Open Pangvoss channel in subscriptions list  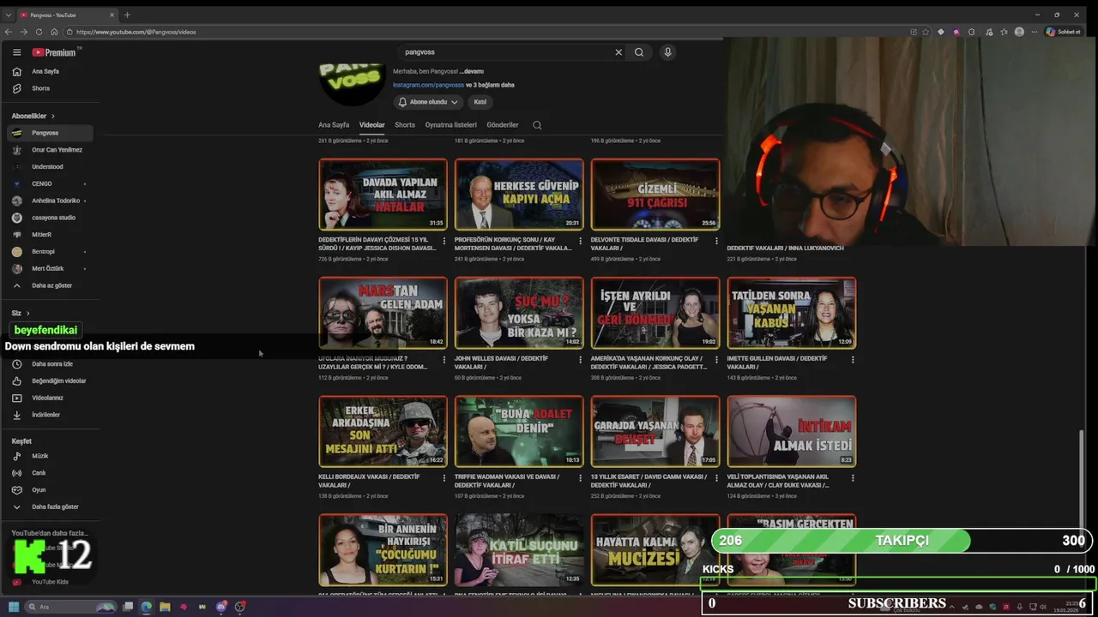tap(51, 133)
